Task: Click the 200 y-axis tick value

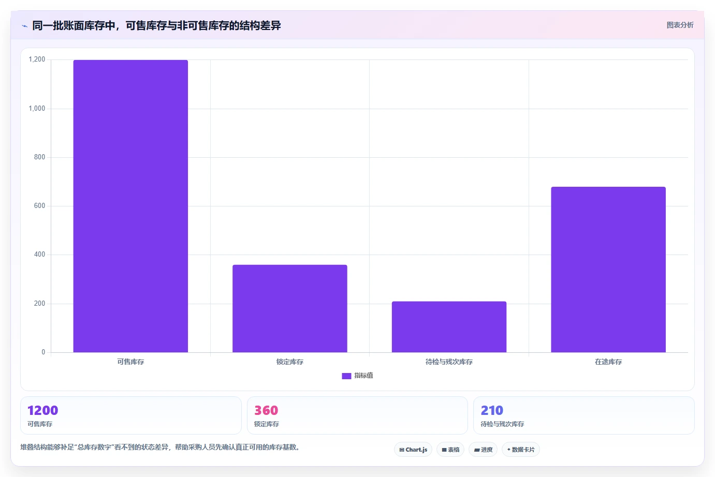Action: tap(39, 303)
